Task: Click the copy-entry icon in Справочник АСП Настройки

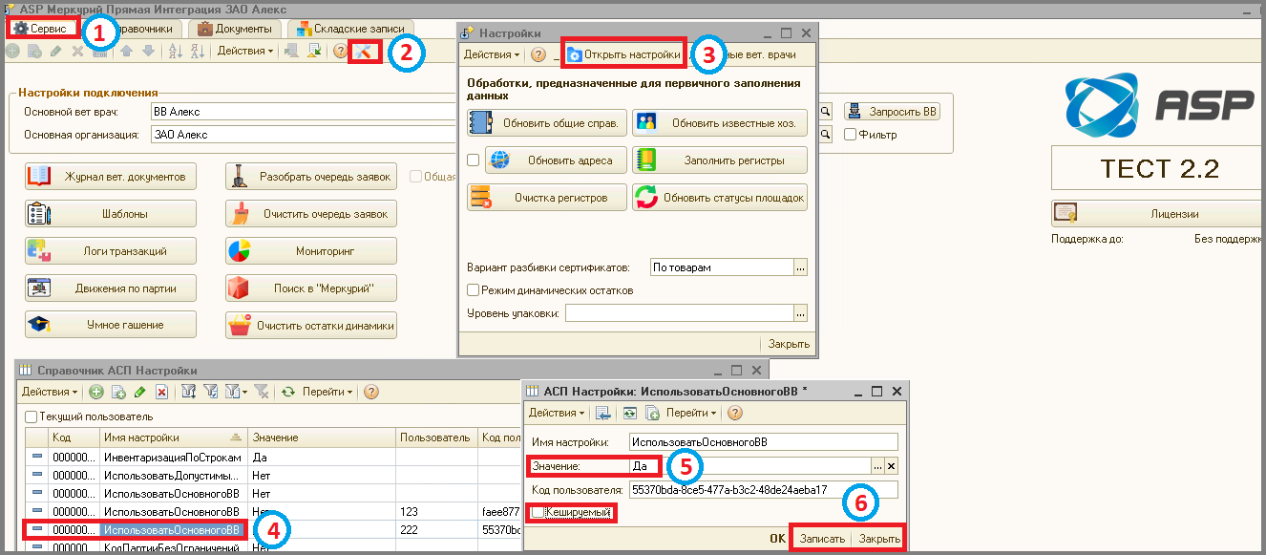Action: 118,392
